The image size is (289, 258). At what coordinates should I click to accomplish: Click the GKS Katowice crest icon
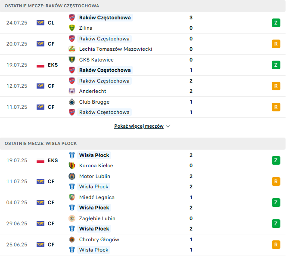(x=72, y=60)
